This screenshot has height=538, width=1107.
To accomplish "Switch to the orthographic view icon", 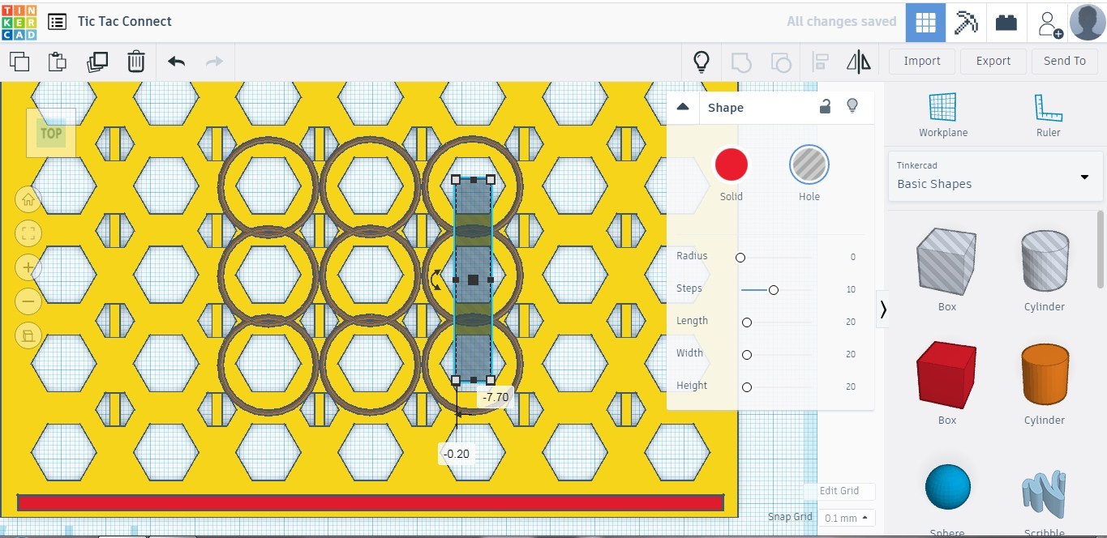I will coord(28,335).
